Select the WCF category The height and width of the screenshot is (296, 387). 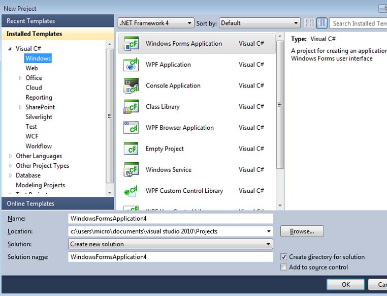[32, 136]
